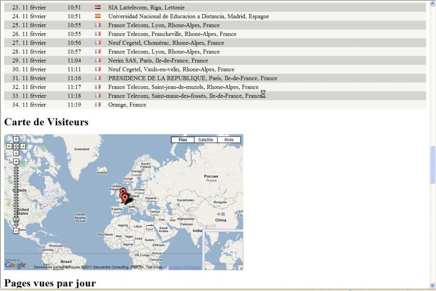436x291 pixels.
Task: Pan the map right with the arrow
Action: 23,146
